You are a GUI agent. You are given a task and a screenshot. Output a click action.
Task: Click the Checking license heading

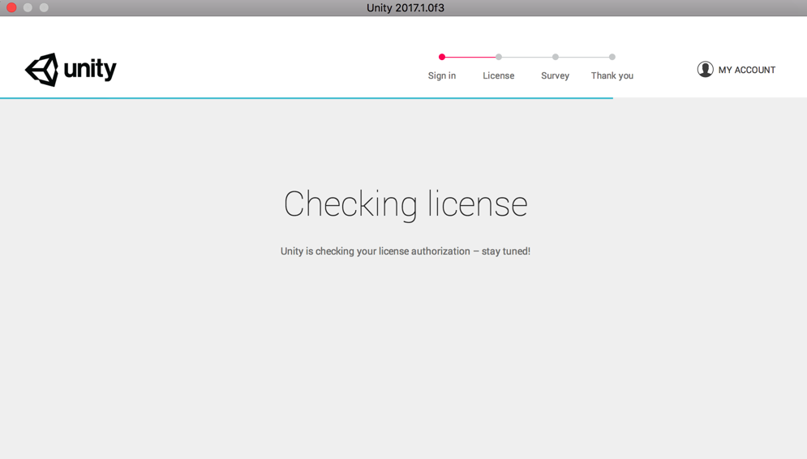click(406, 204)
